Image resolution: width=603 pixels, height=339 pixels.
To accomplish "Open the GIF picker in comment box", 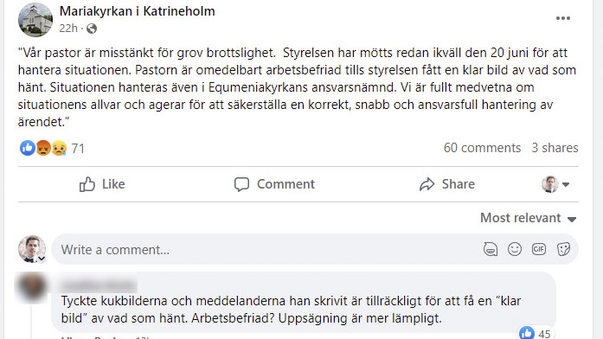I will [539, 249].
